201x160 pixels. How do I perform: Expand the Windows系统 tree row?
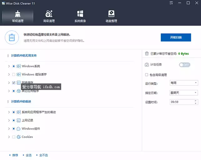(9, 66)
